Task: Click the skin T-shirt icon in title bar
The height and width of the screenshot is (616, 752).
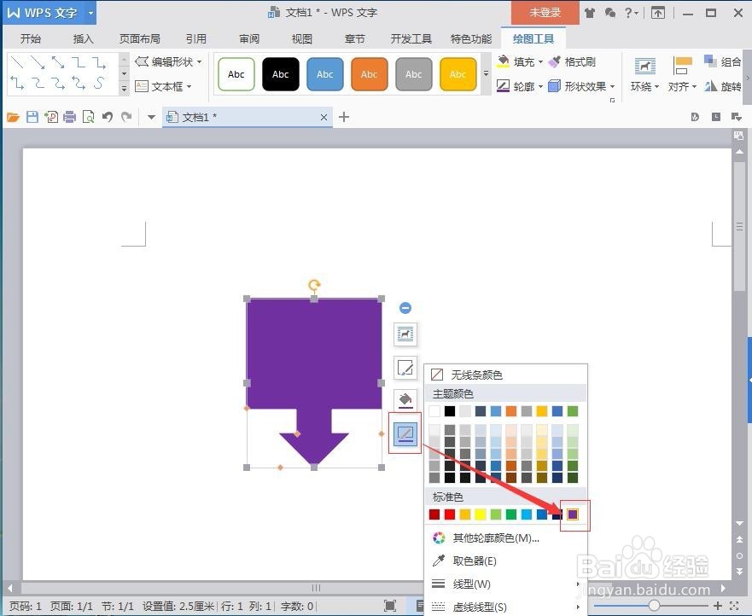Action: pos(590,13)
